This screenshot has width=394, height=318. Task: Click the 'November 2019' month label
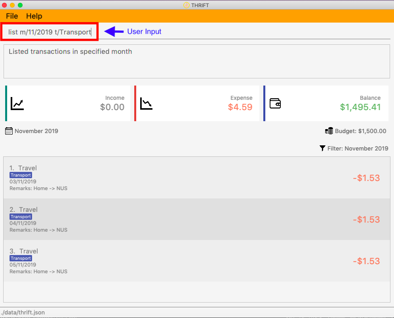pos(36,131)
